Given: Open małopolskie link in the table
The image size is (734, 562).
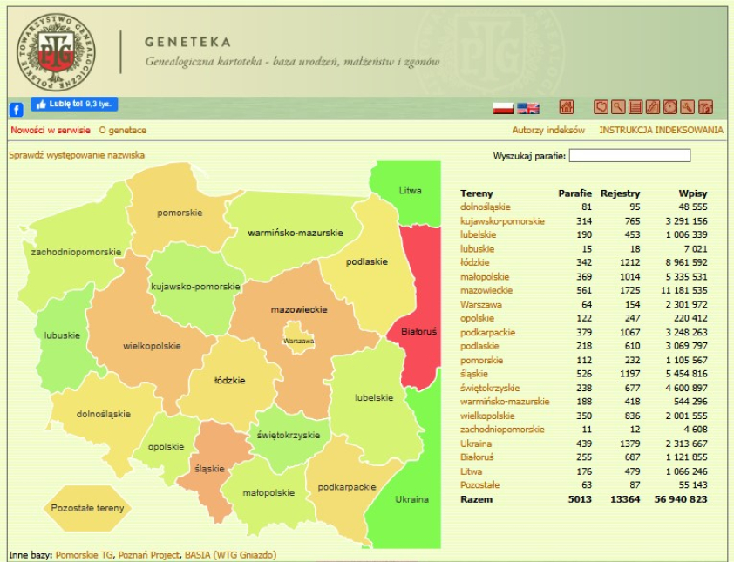Looking at the screenshot, I should pos(485,276).
